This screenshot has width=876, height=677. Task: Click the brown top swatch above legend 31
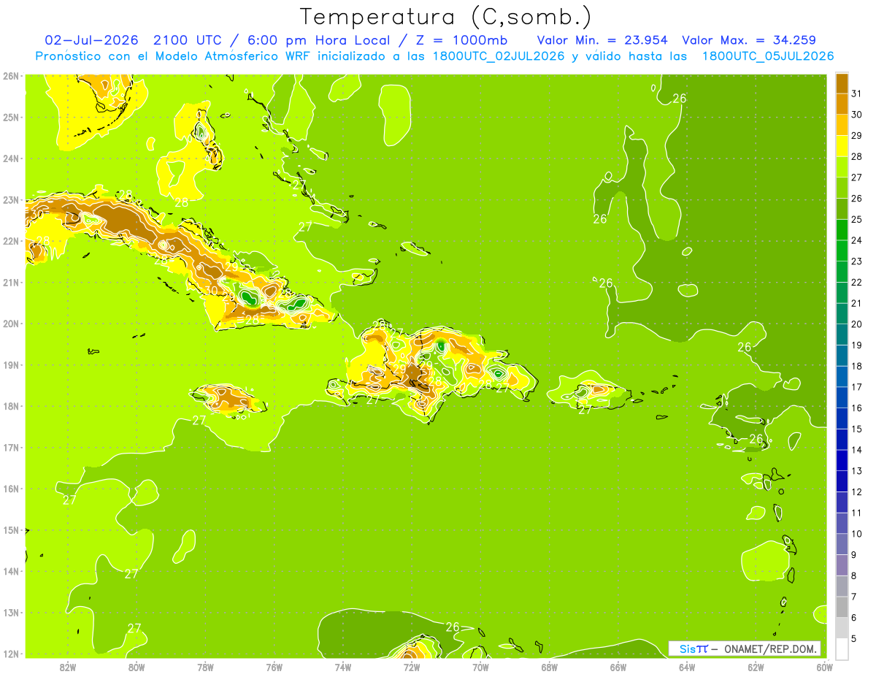(842, 83)
